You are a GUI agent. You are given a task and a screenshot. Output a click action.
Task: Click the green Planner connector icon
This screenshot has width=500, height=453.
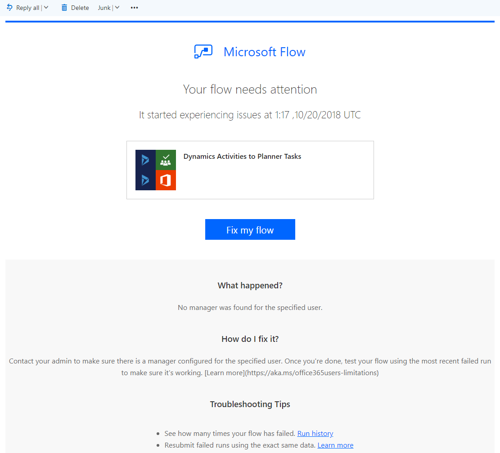(x=166, y=160)
